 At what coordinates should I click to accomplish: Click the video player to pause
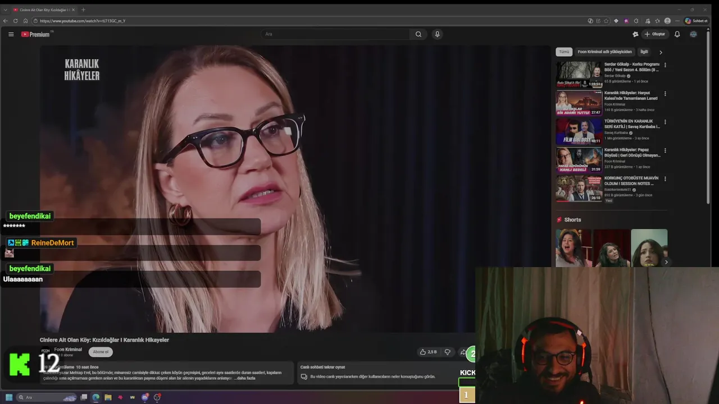295,189
